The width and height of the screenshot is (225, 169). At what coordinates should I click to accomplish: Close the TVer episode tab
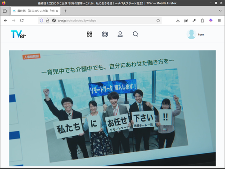57,11
